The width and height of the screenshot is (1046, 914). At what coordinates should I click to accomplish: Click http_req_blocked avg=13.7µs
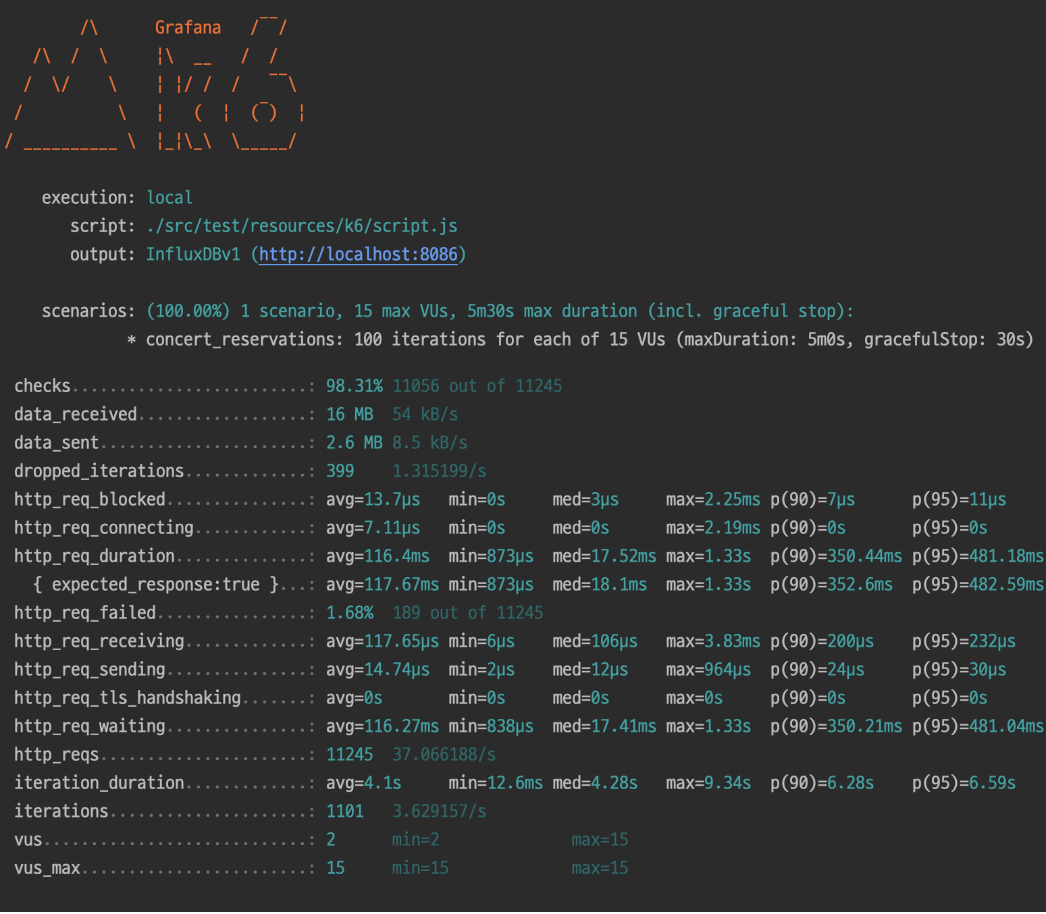click(373, 500)
